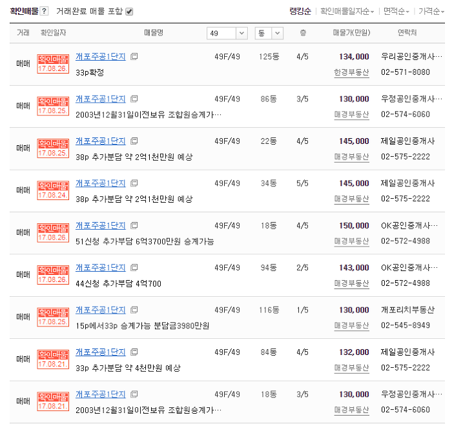Select description 51신청 추가부담 6억3700만원 승계가능

tap(145, 241)
